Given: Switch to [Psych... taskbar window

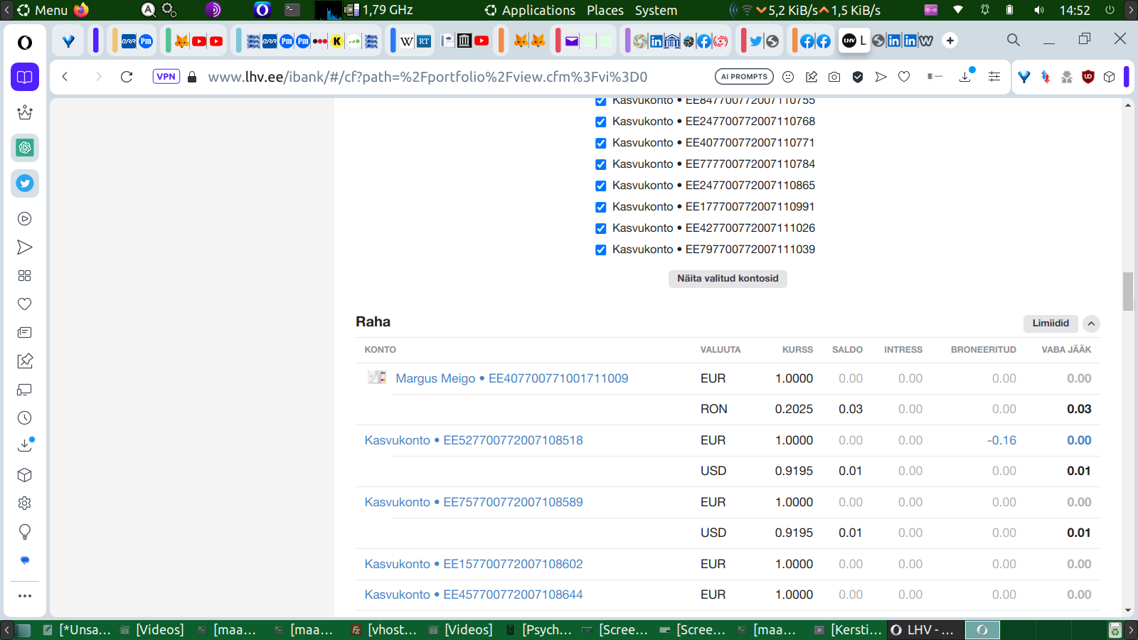Looking at the screenshot, I should 538,630.
